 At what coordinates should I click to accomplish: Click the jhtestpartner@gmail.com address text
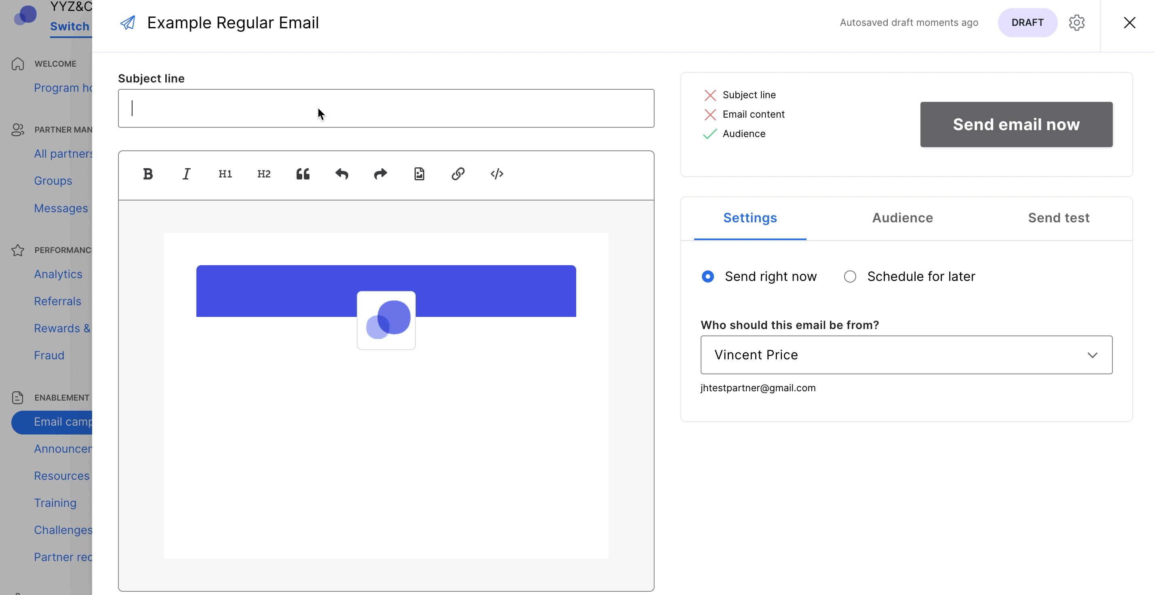click(x=758, y=388)
